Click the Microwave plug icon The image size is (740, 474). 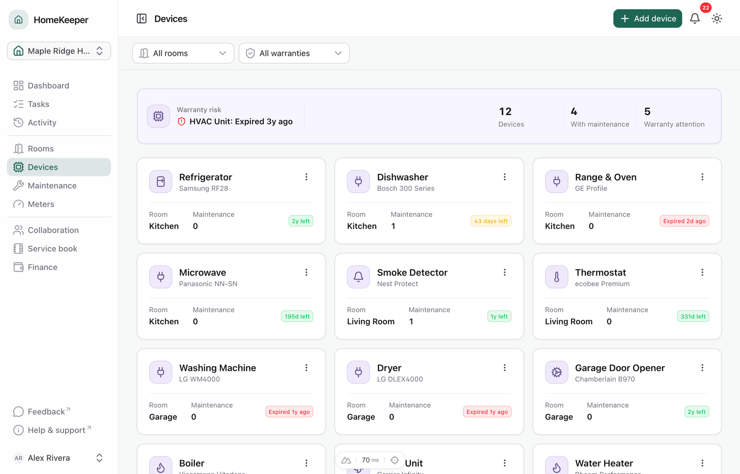[161, 277]
